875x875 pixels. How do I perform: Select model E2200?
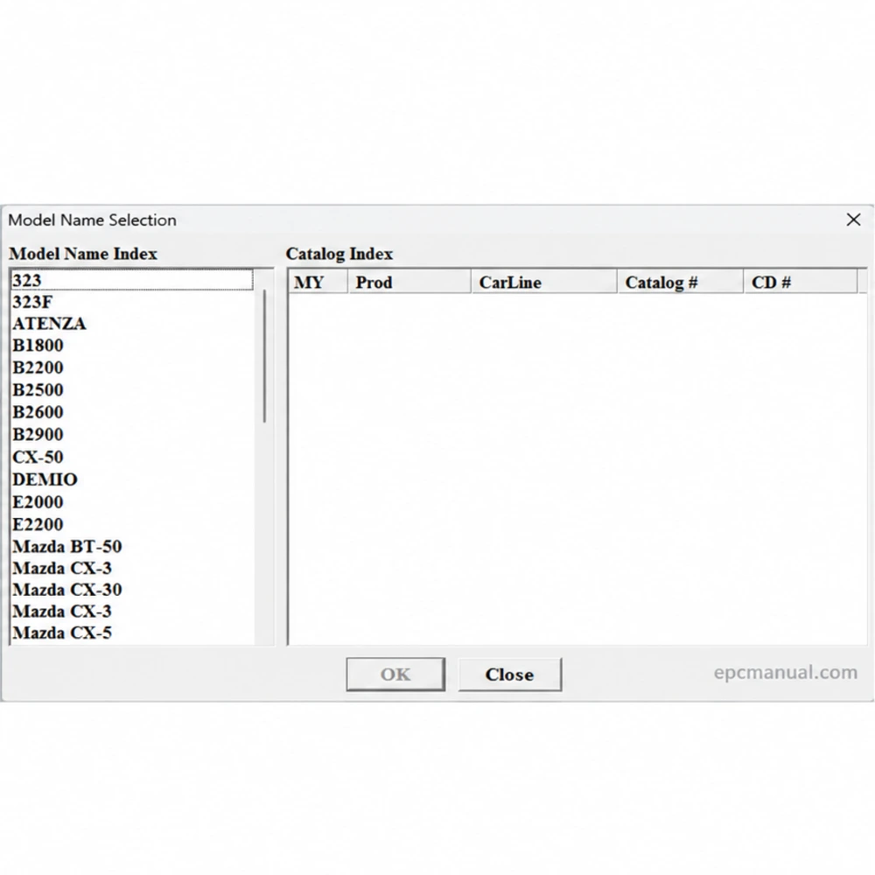(132, 524)
